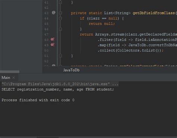Click line number 50 in the gutter
Image resolution: width=177 pixels, height=138 pixels.
pos(46,50)
